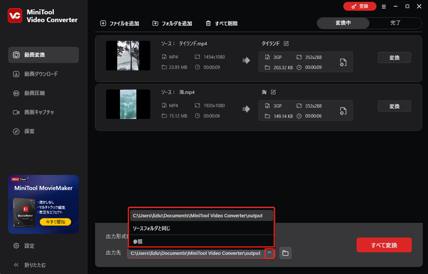Click the タイランド video thumbnail

(x=128, y=56)
